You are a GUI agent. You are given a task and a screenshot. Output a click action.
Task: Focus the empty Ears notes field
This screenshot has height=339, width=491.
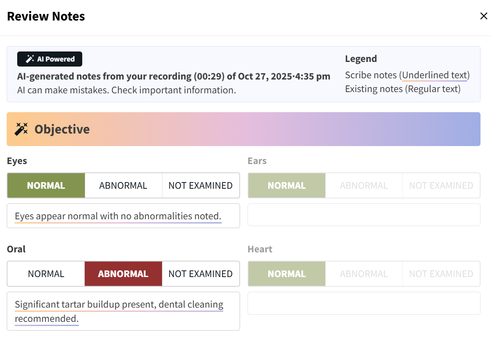pyautogui.click(x=364, y=215)
